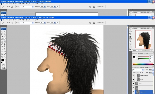155x94 pixels.
Task: Hide Layer 3 visibility eye
Action: click(133, 88)
